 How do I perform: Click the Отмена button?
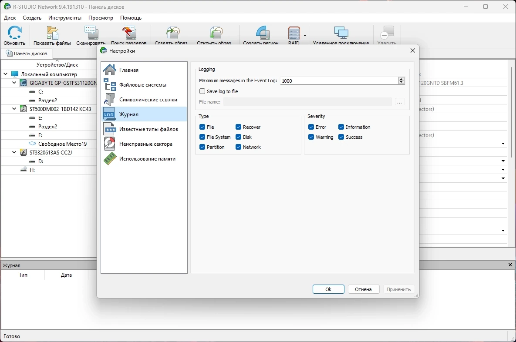363,289
